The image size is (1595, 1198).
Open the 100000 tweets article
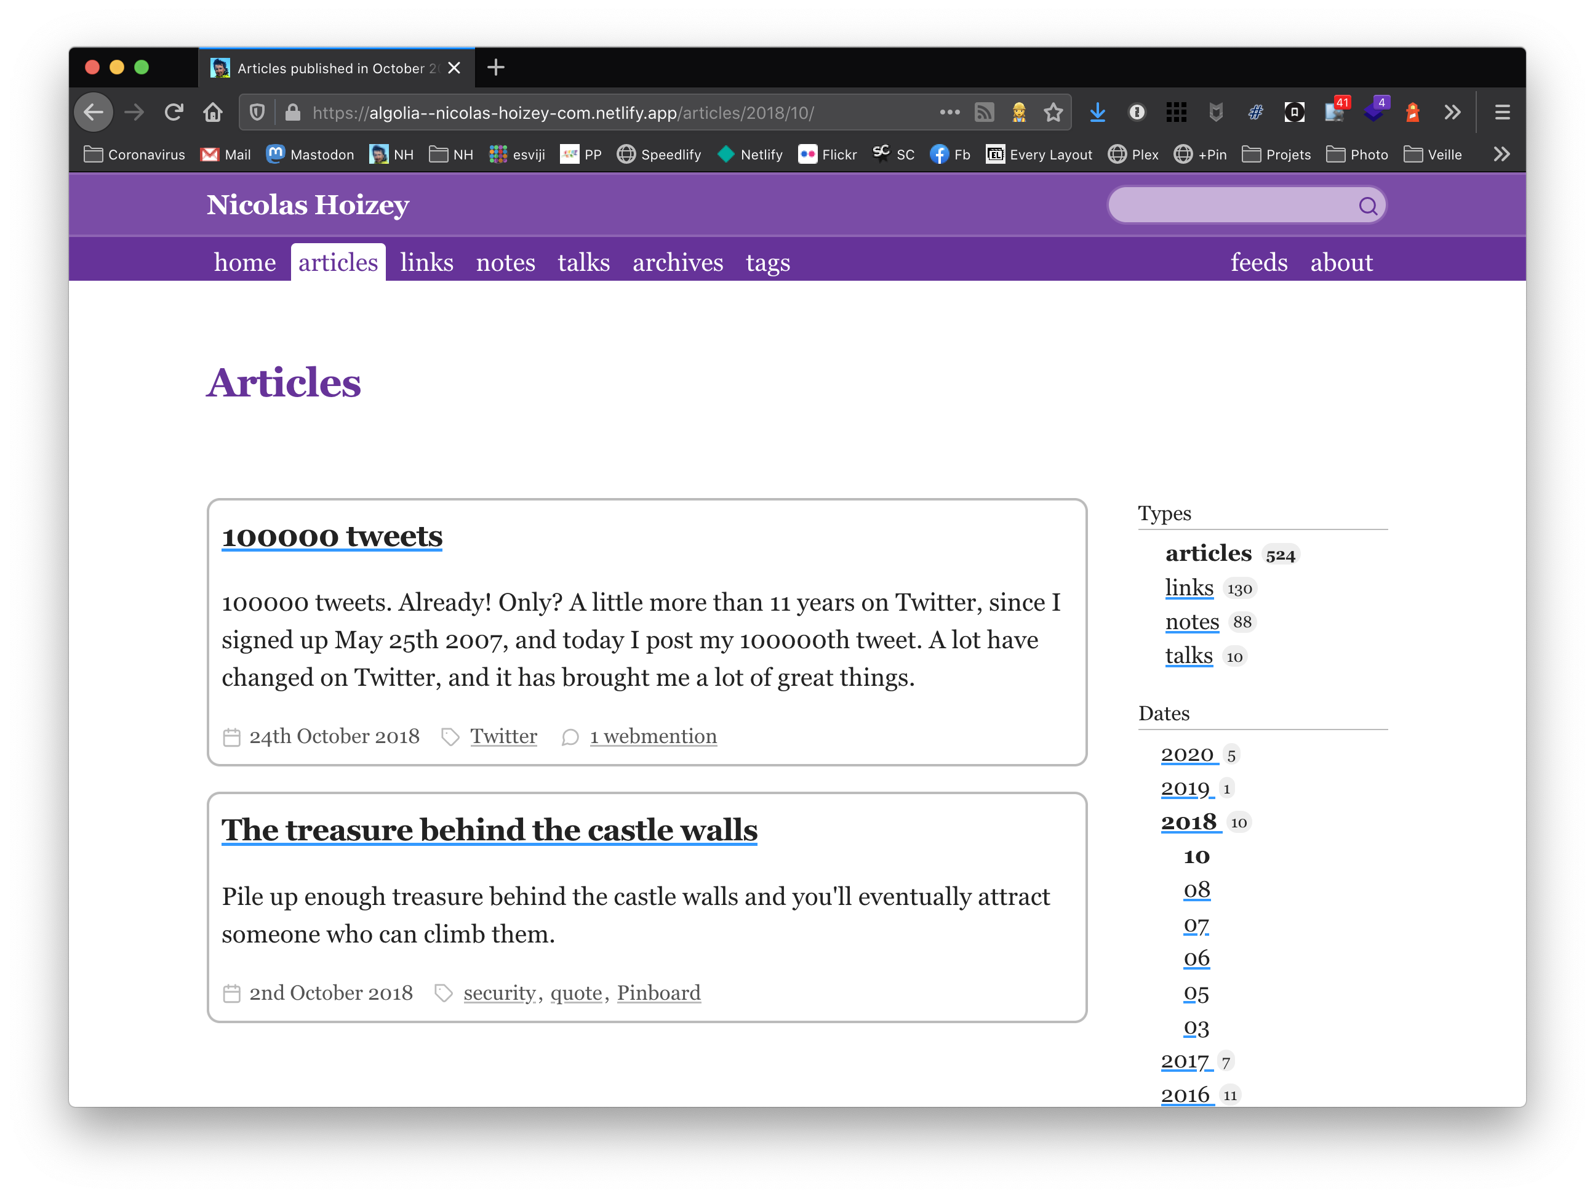(x=332, y=537)
